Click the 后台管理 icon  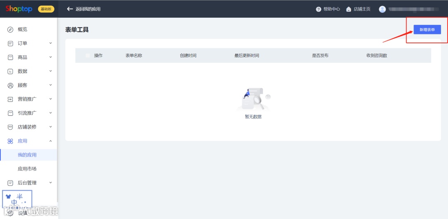click(x=10, y=183)
